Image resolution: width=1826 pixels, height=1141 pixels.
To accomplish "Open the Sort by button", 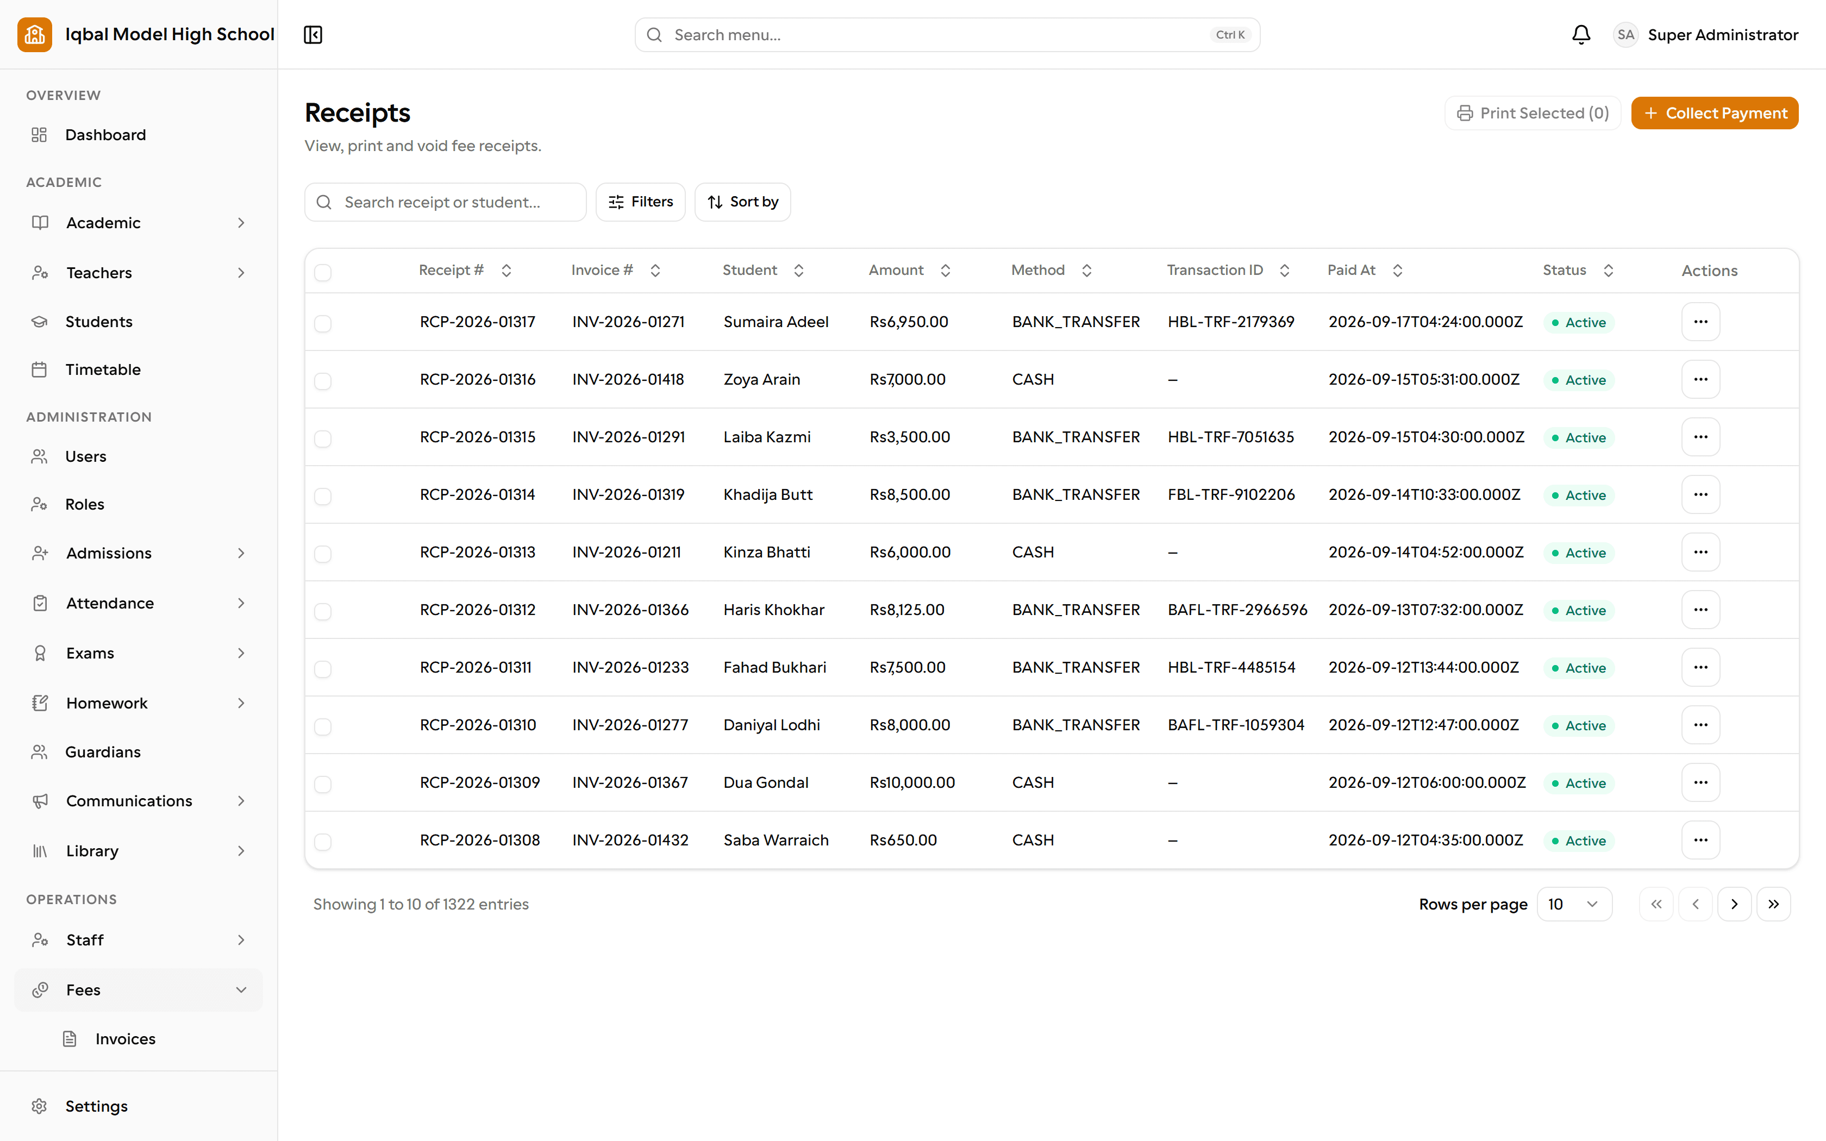I will tap(742, 202).
